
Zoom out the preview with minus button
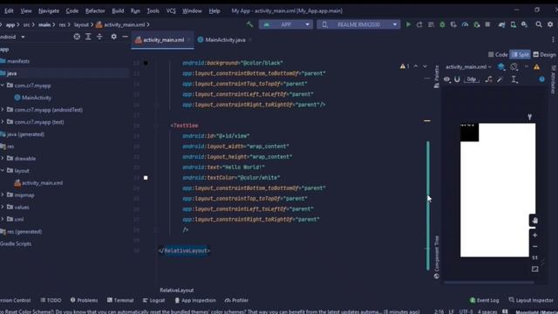pos(534,246)
